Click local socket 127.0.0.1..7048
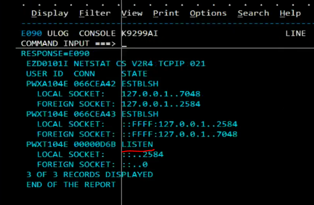This screenshot has height=205, width=314. coord(161,94)
